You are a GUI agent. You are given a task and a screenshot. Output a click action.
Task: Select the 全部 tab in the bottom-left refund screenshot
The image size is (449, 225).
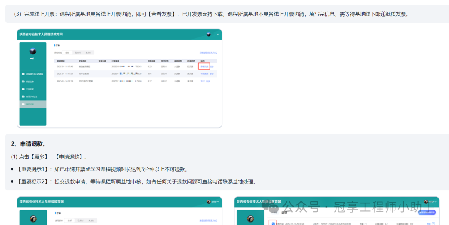69,220
